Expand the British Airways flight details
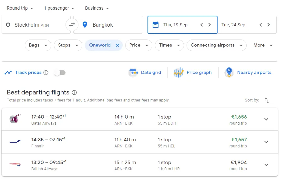The width and height of the screenshot is (285, 185). coord(266,165)
